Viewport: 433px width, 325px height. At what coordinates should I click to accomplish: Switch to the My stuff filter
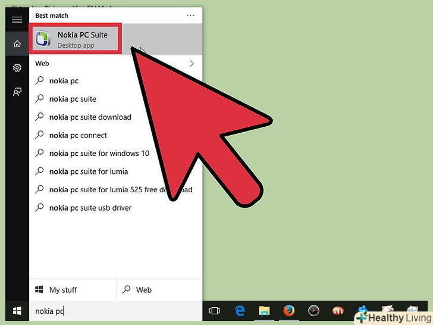pyautogui.click(x=73, y=290)
